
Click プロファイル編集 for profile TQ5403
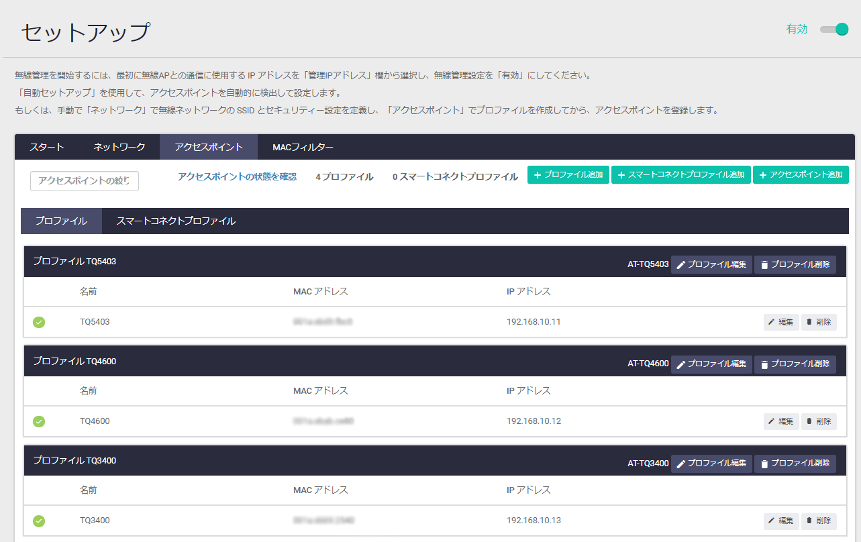[711, 264]
